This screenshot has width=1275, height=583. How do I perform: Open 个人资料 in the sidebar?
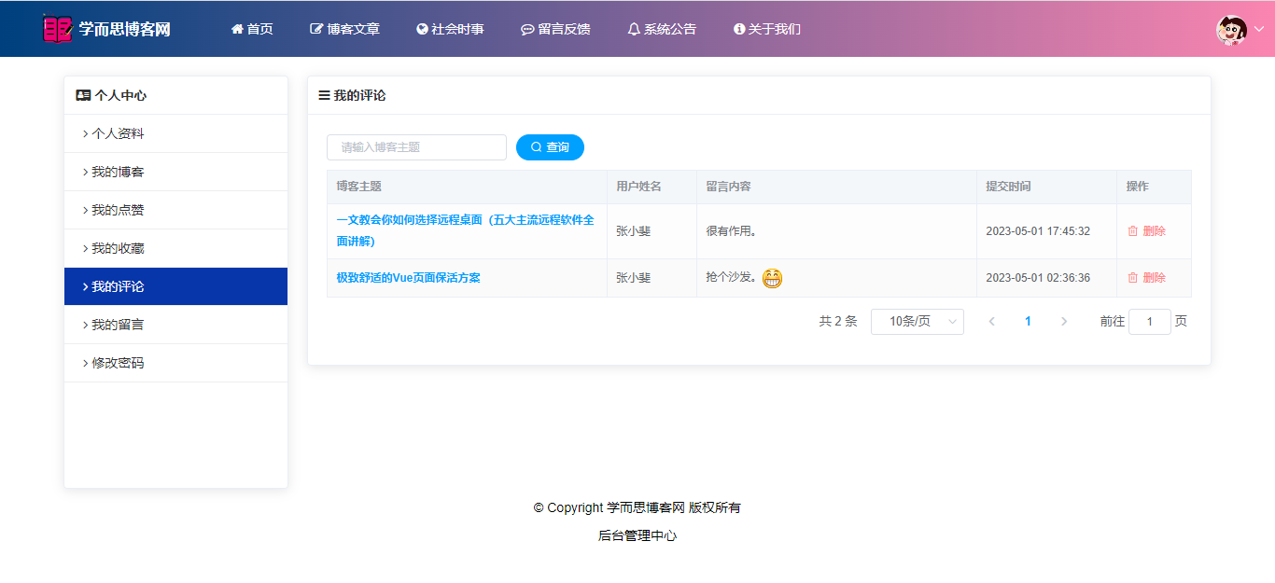tap(118, 134)
